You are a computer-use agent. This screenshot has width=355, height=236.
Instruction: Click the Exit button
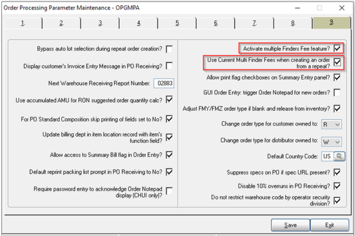(330, 225)
